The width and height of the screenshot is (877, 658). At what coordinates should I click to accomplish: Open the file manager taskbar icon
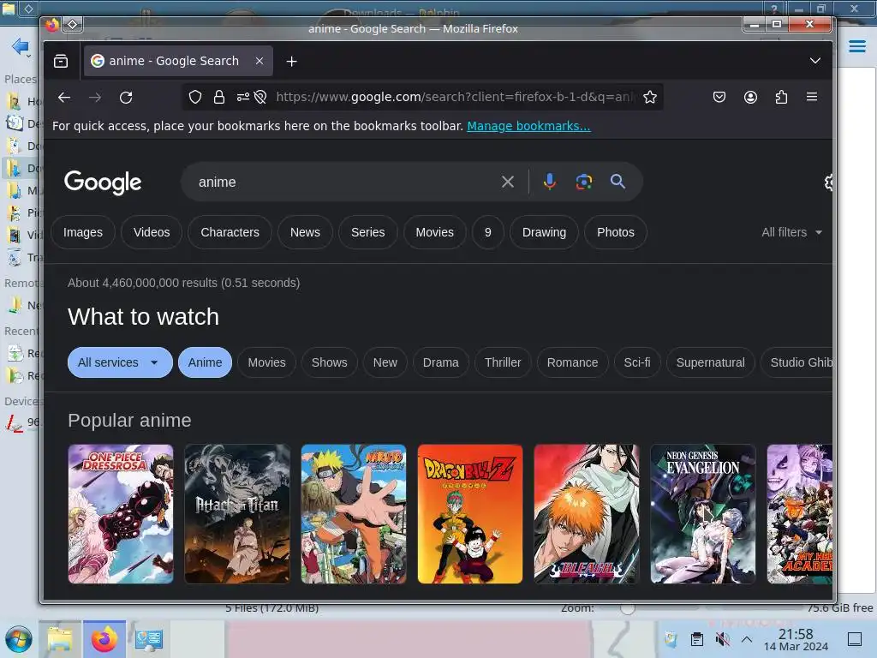[x=60, y=639]
